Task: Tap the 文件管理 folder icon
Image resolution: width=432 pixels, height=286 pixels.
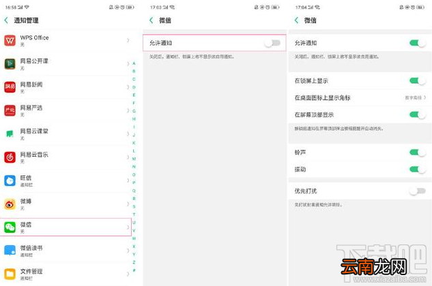Action: click(x=10, y=274)
